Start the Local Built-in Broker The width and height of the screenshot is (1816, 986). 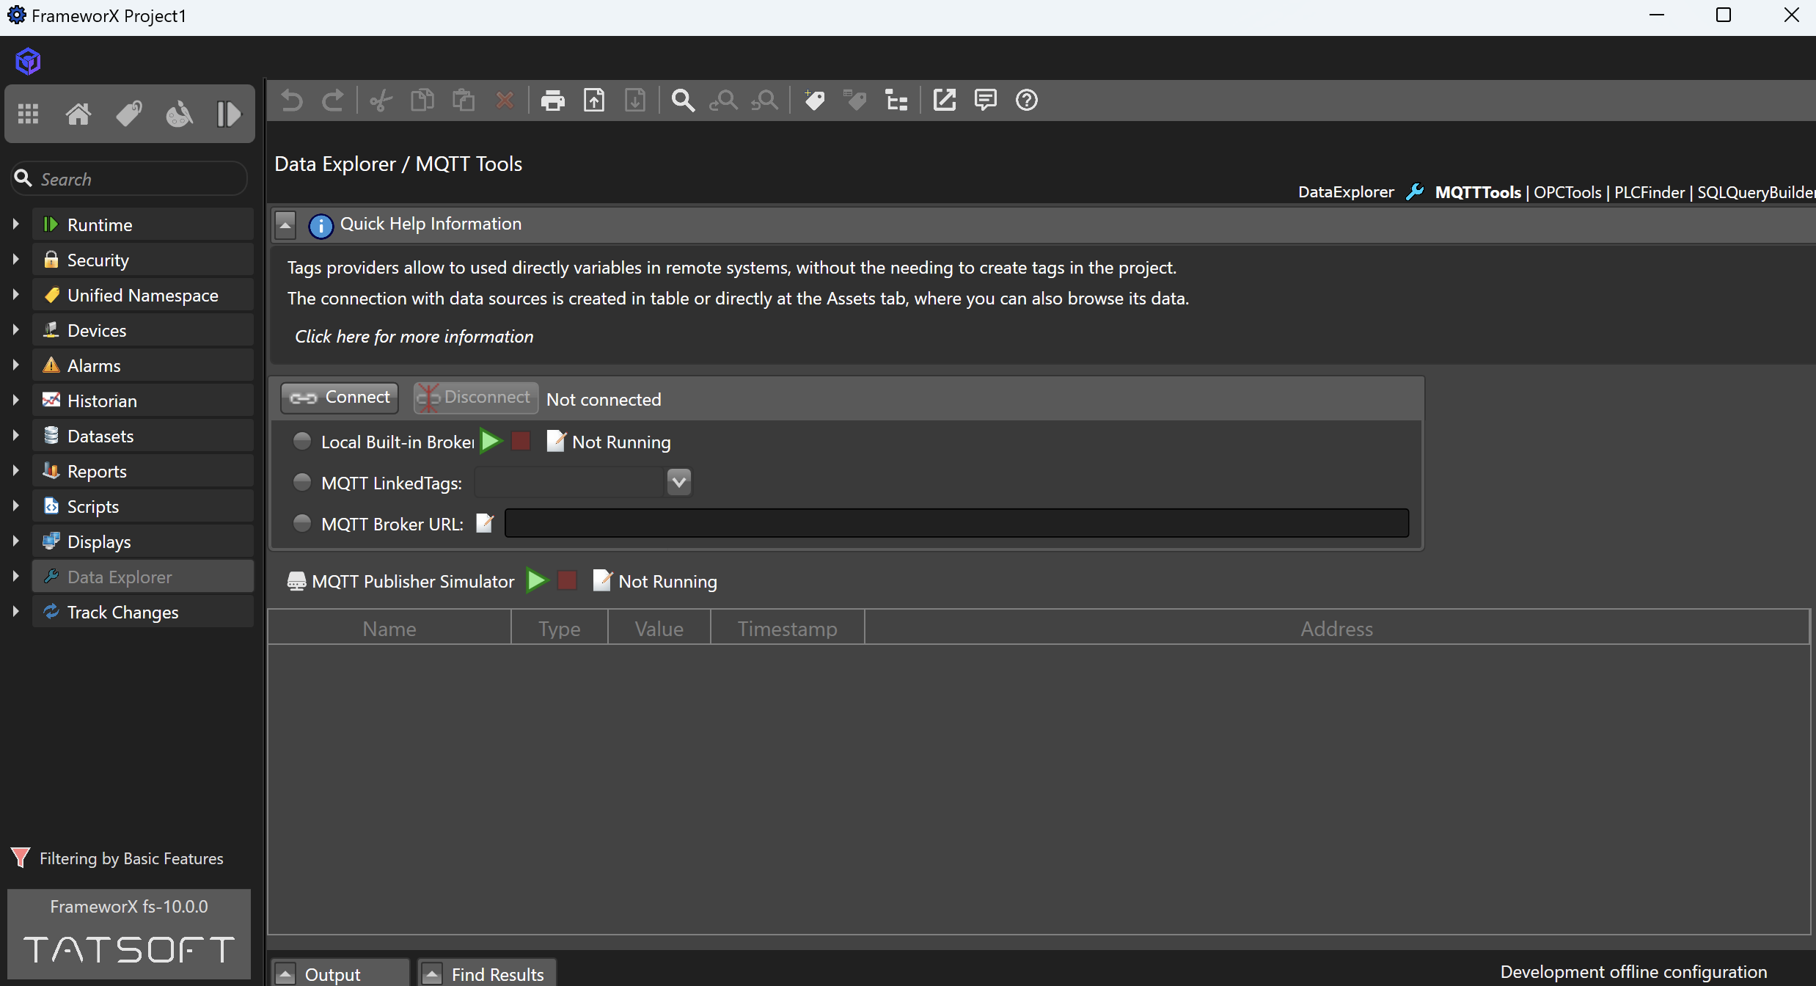coord(491,441)
